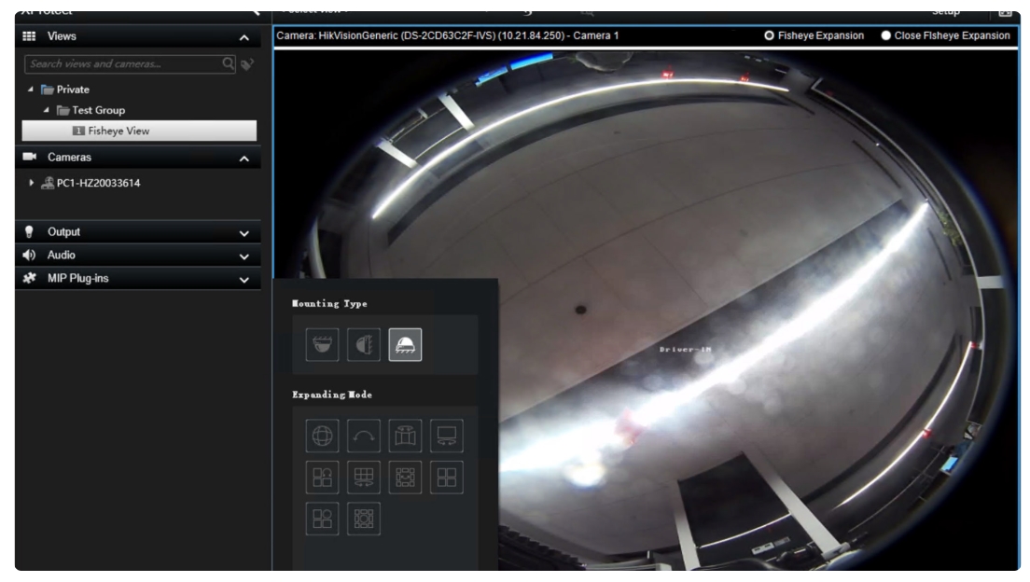Choose the six-grid with rotation expanding mode

point(363,477)
